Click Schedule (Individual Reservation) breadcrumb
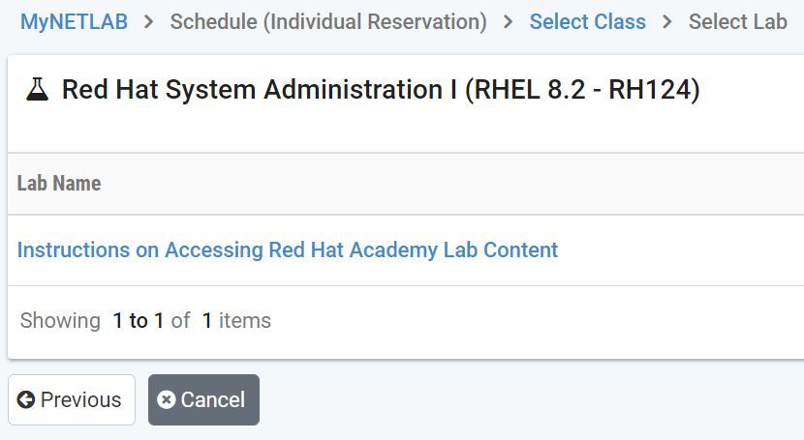 328,21
